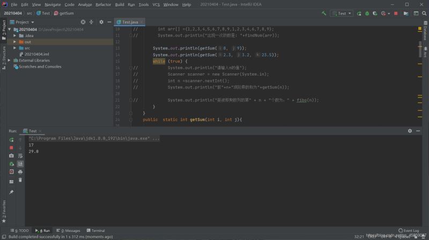This screenshot has height=240, width=429.
Task: Click the dump threads camera icon
Action: coord(11,156)
